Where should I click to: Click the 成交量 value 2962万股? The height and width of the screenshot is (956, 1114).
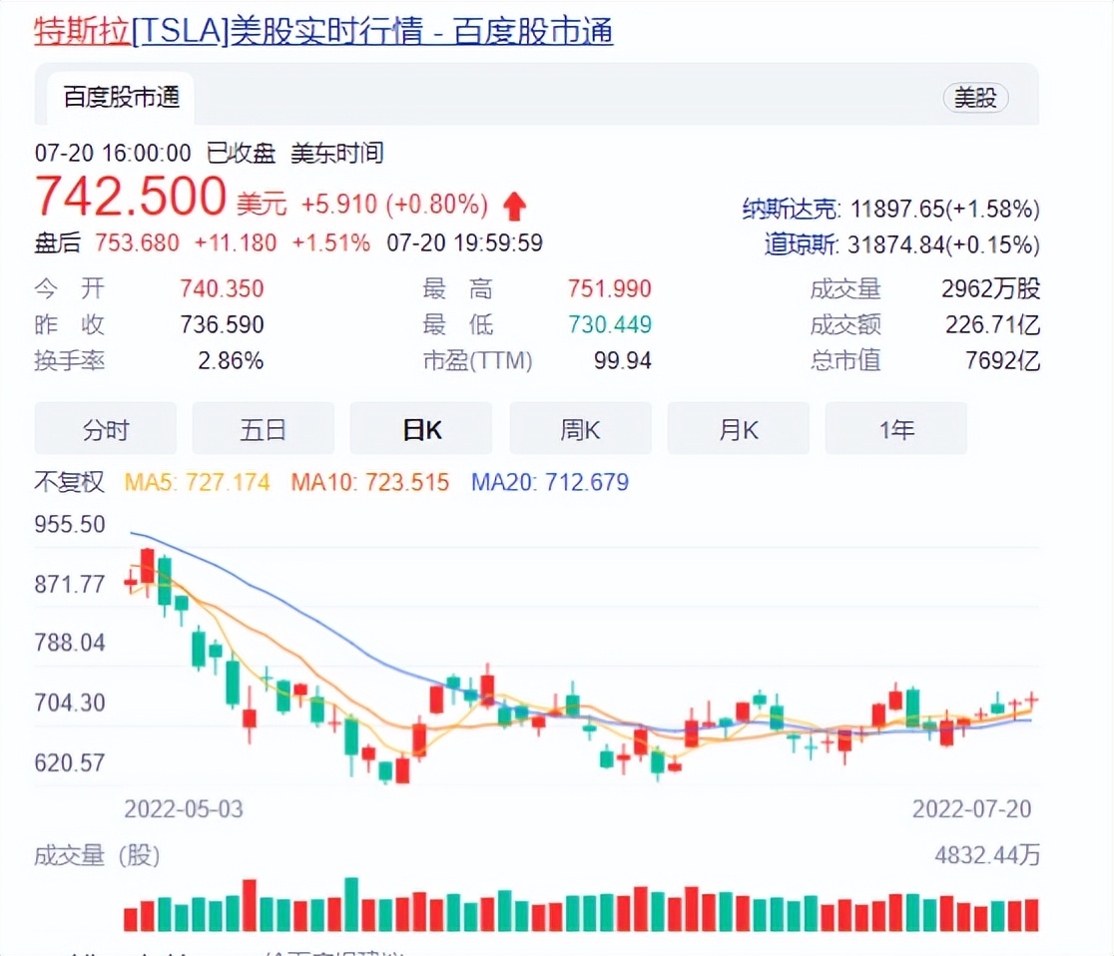coord(990,288)
